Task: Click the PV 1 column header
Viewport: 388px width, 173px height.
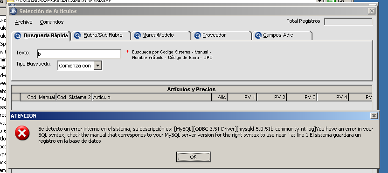Action: click(242, 97)
